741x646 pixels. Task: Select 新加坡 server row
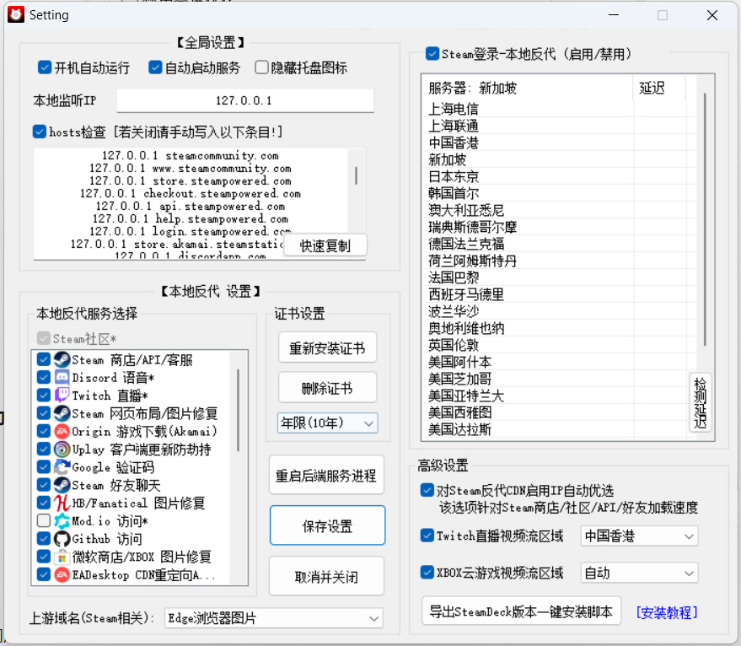point(557,159)
